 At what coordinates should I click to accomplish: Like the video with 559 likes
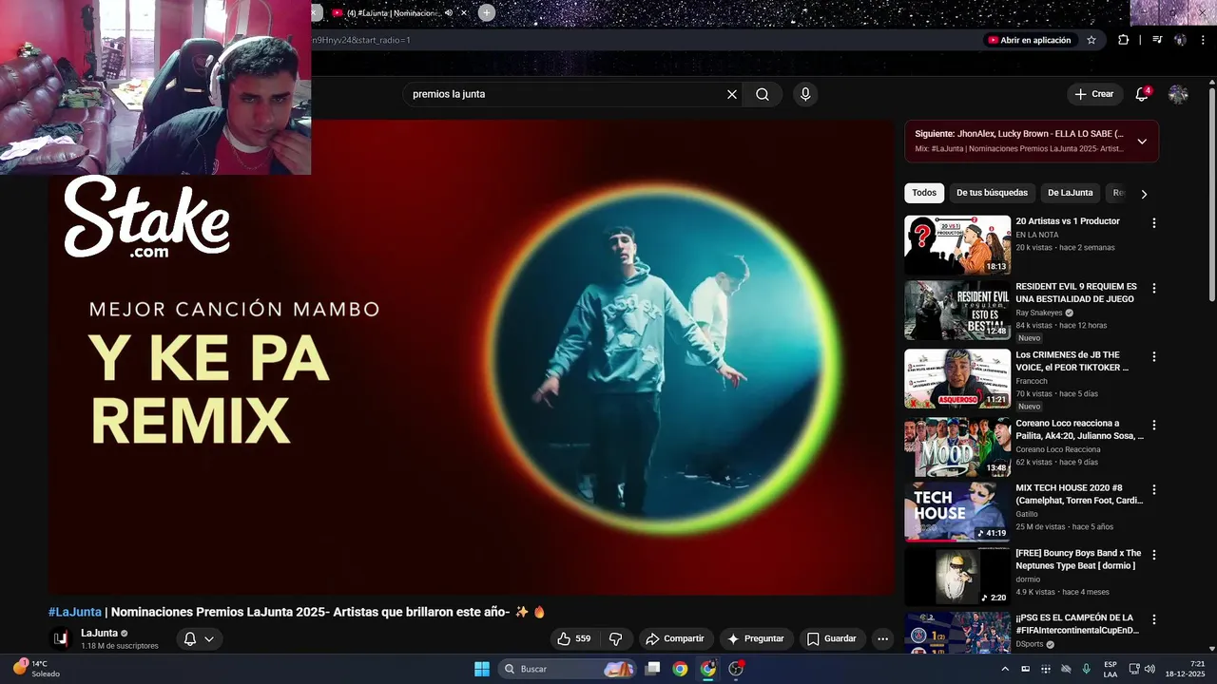coord(574,638)
